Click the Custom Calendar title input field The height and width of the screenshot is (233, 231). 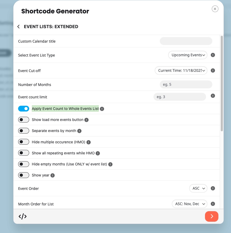(x=186, y=41)
